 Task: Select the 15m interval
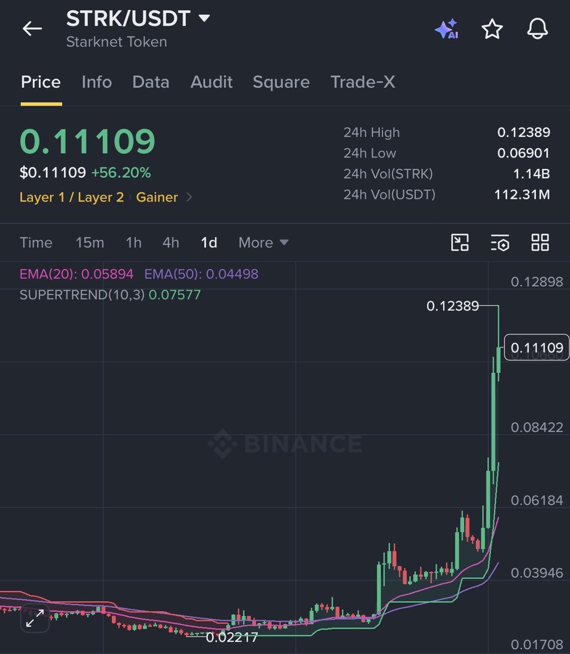90,243
